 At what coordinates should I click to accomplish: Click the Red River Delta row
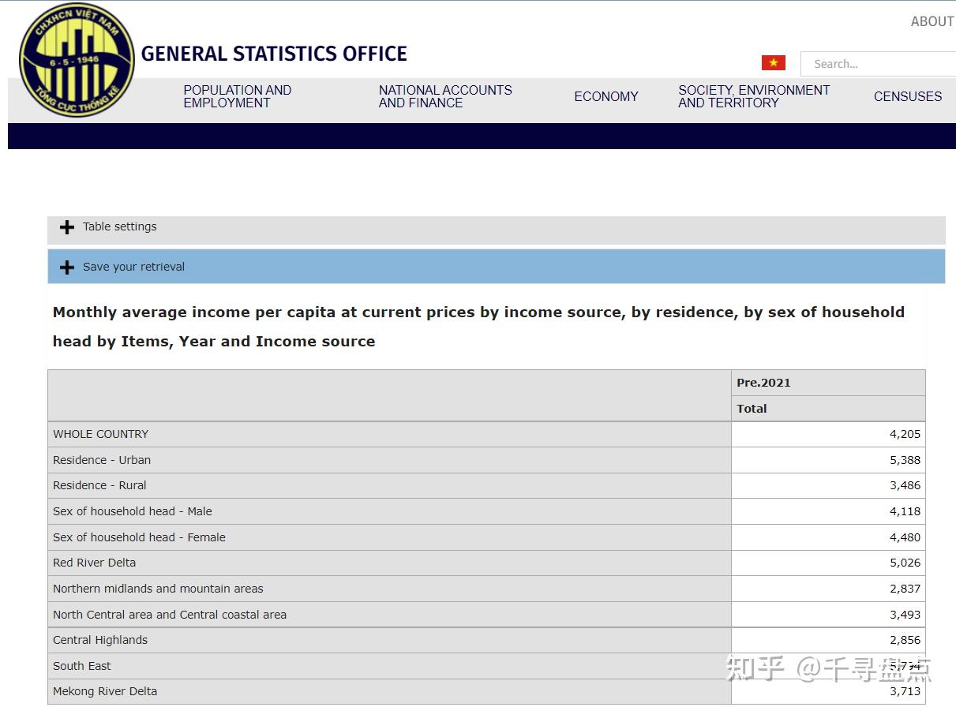316,563
